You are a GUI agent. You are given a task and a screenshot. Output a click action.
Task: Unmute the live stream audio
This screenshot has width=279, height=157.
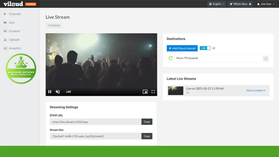(58, 92)
